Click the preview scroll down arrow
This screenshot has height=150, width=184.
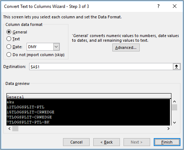tap(174, 123)
